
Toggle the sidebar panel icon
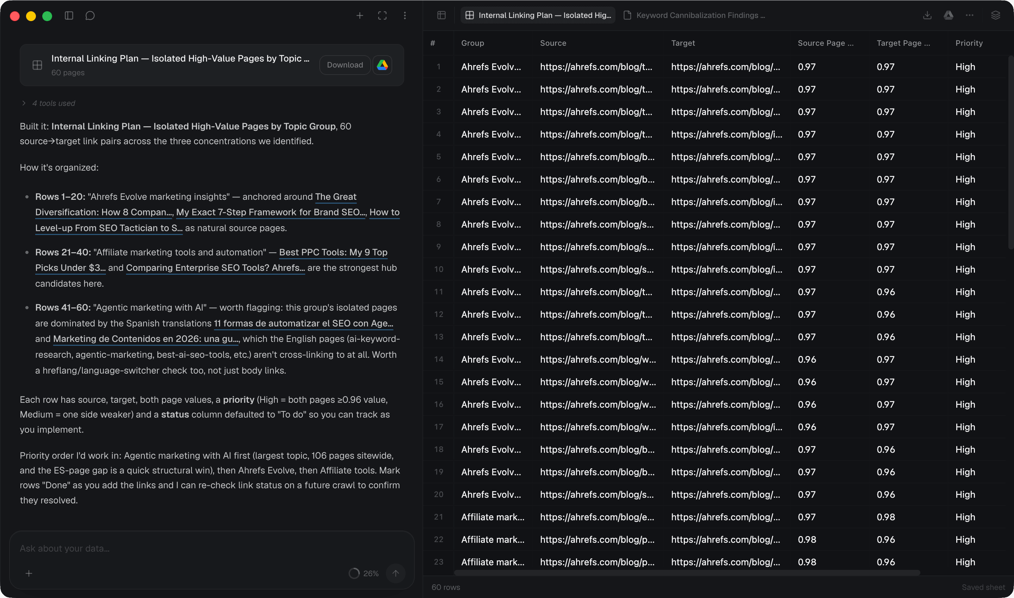pos(69,15)
